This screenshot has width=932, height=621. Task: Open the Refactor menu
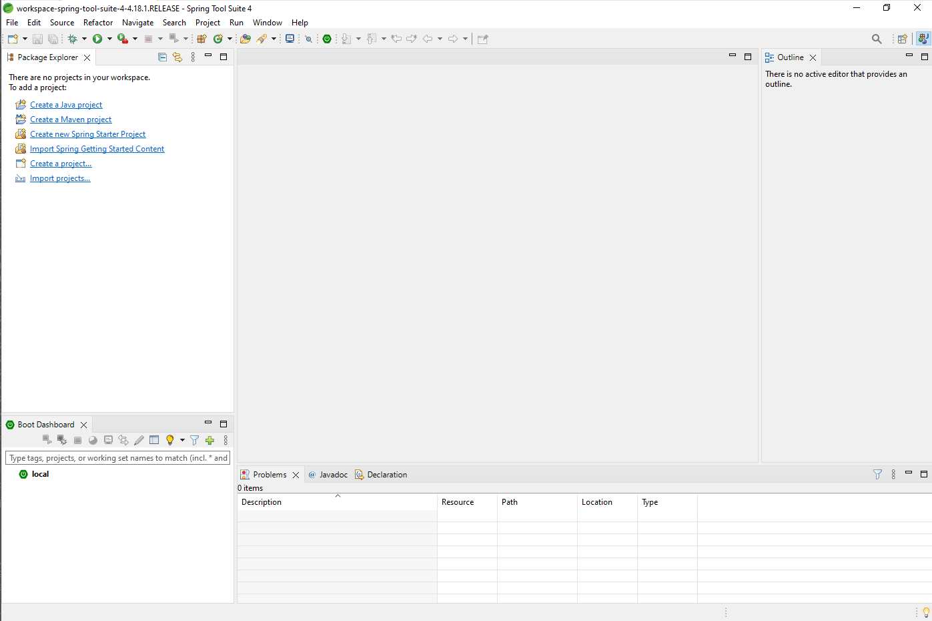tap(98, 23)
